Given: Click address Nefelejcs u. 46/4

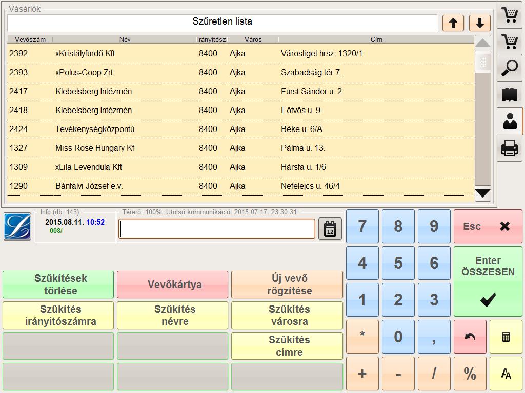Looking at the screenshot, I should pos(310,186).
